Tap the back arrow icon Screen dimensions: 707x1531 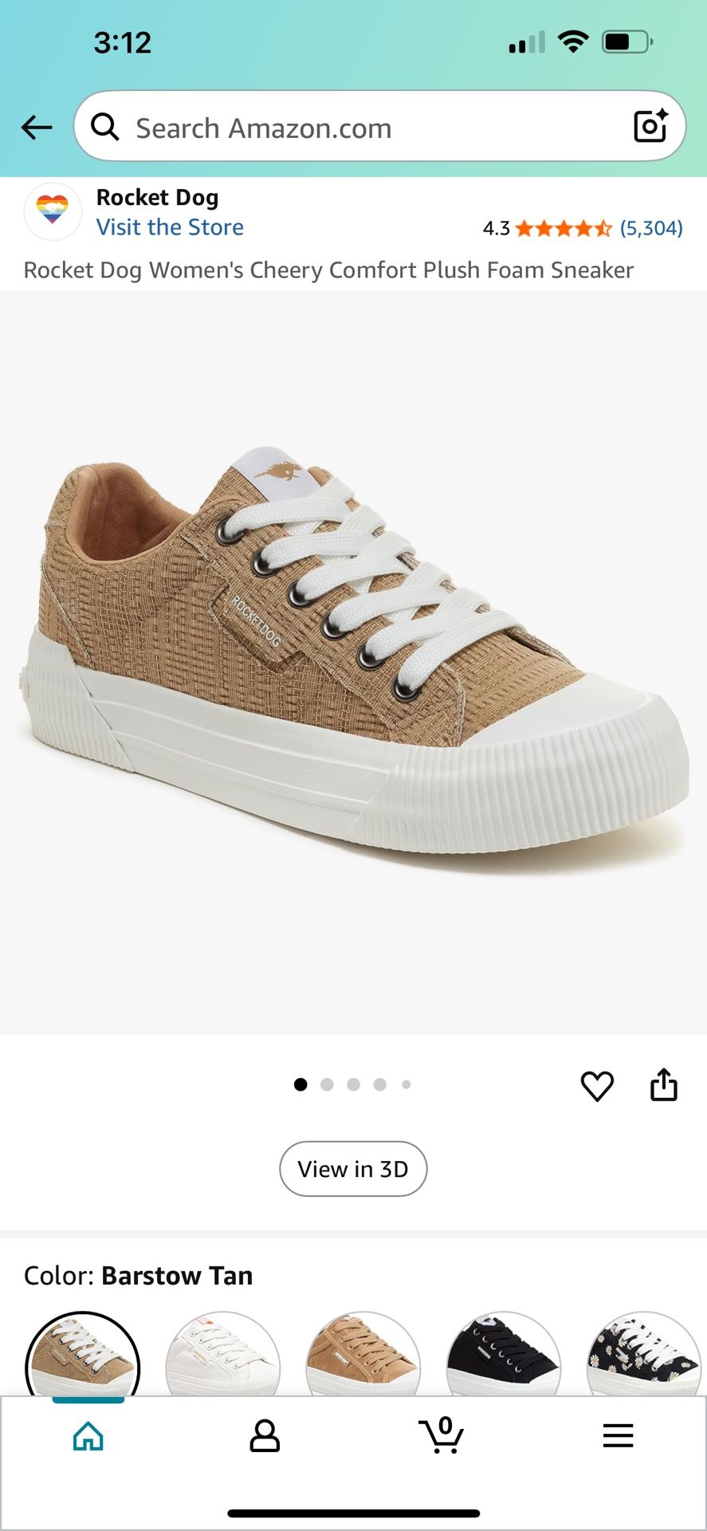click(x=37, y=127)
